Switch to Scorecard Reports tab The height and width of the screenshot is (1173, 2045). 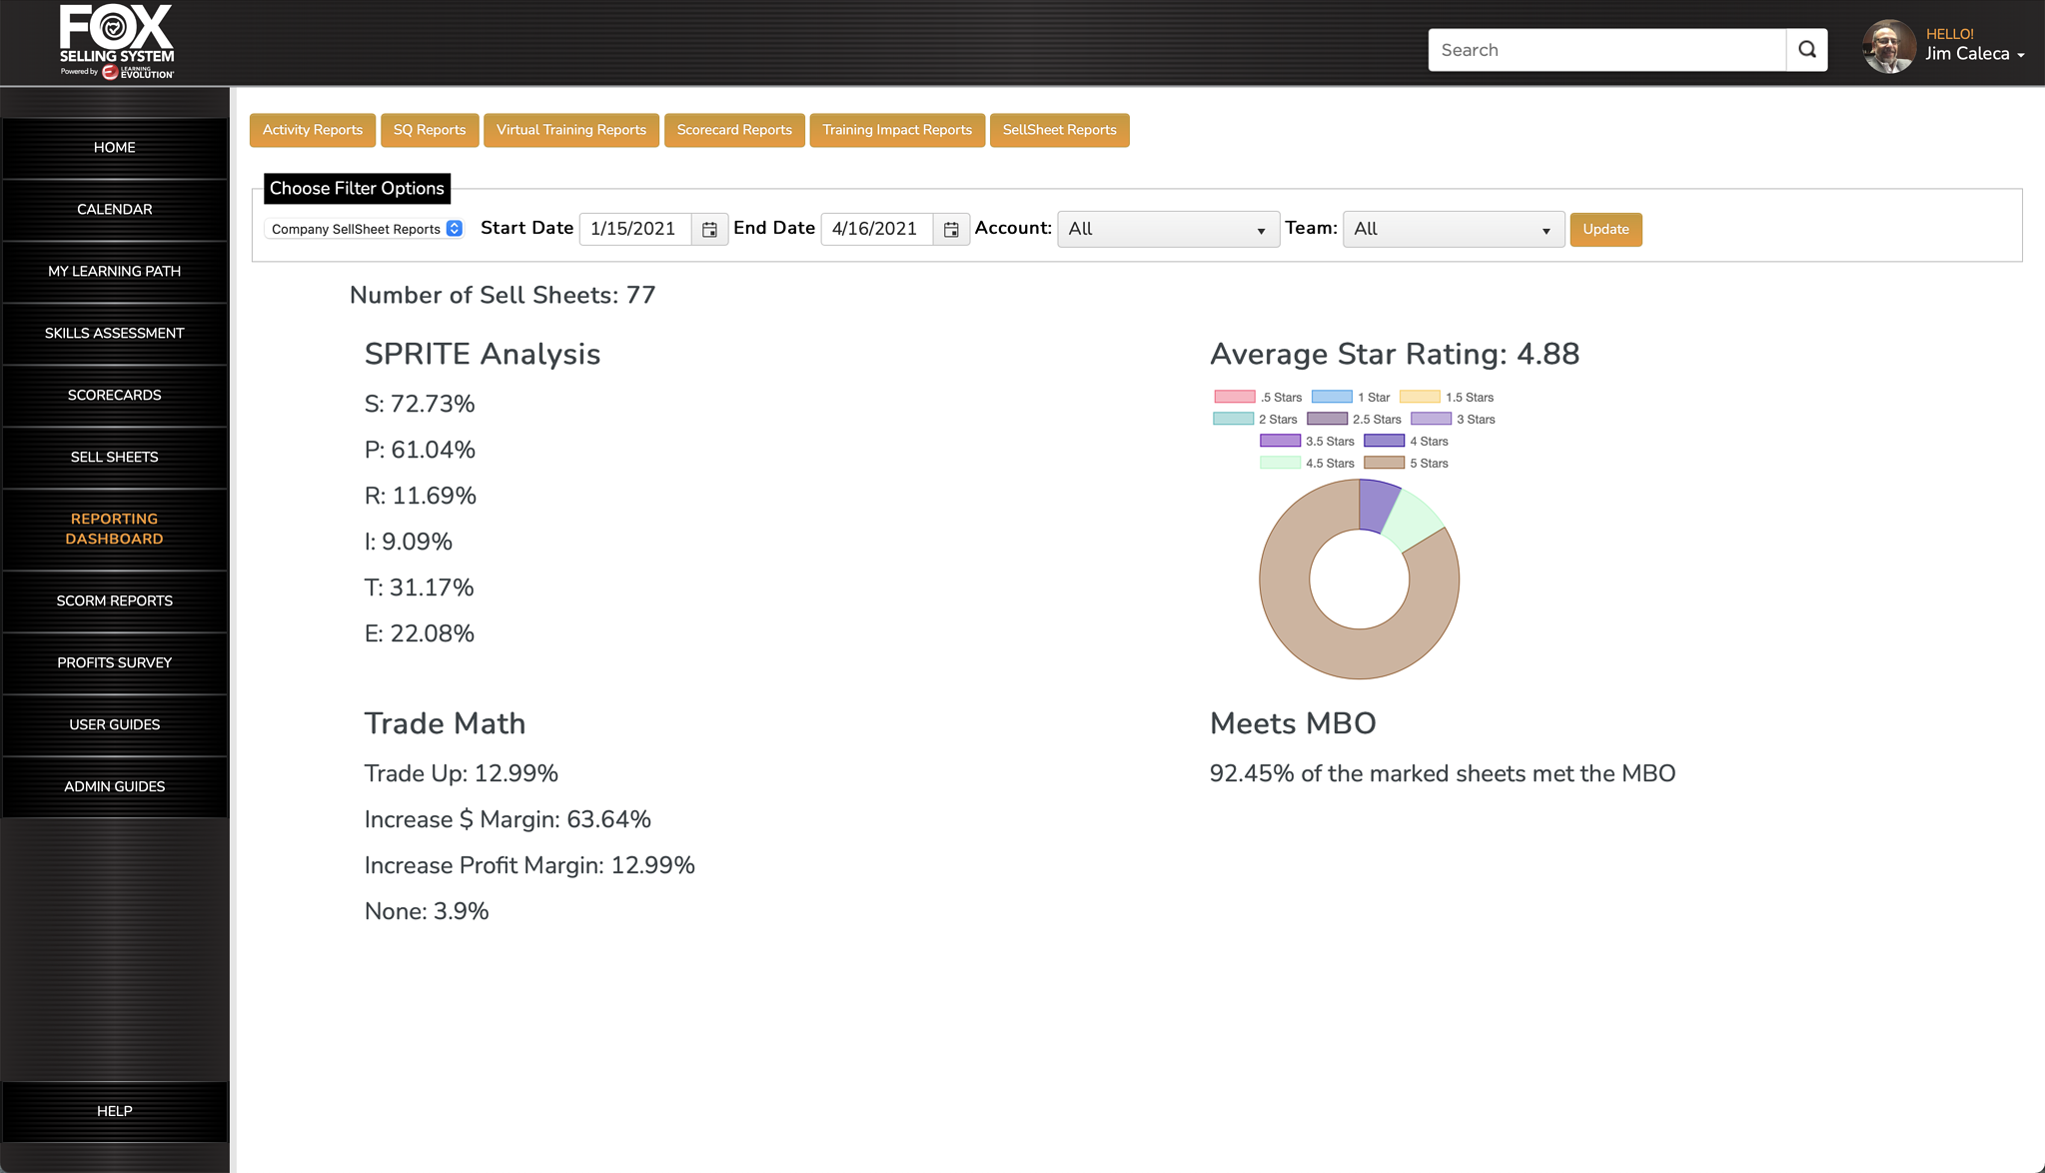coord(734,130)
